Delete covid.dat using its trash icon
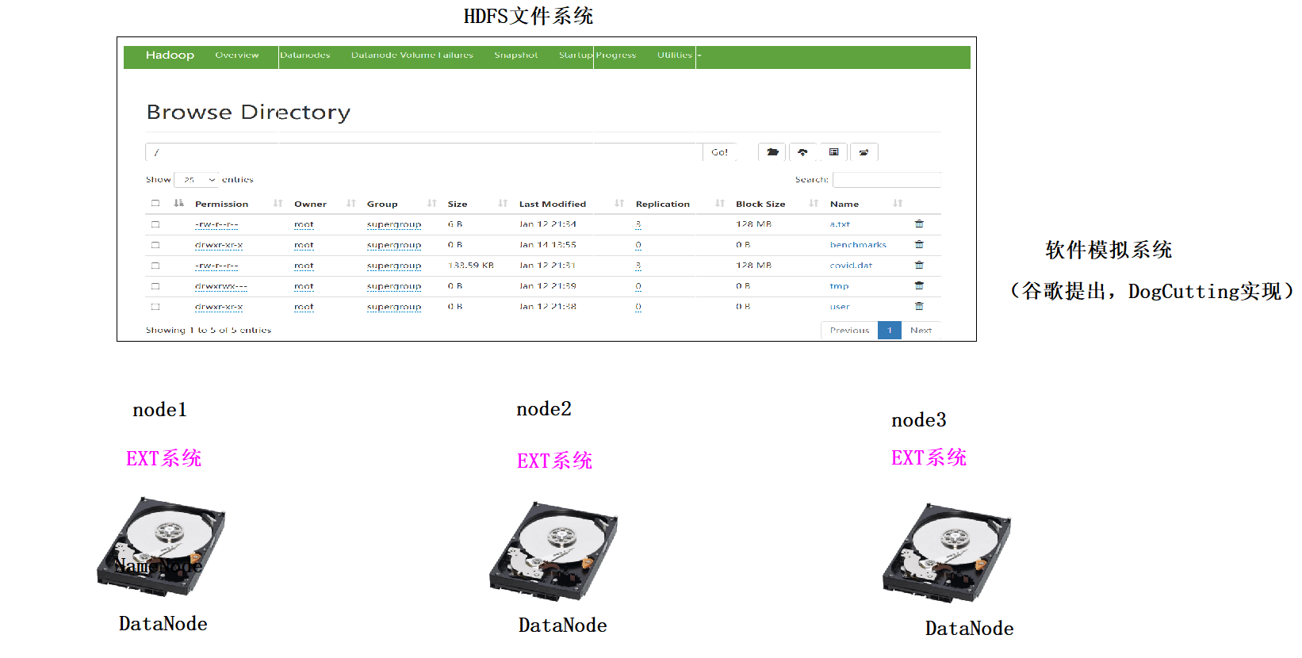 pyautogui.click(x=919, y=266)
